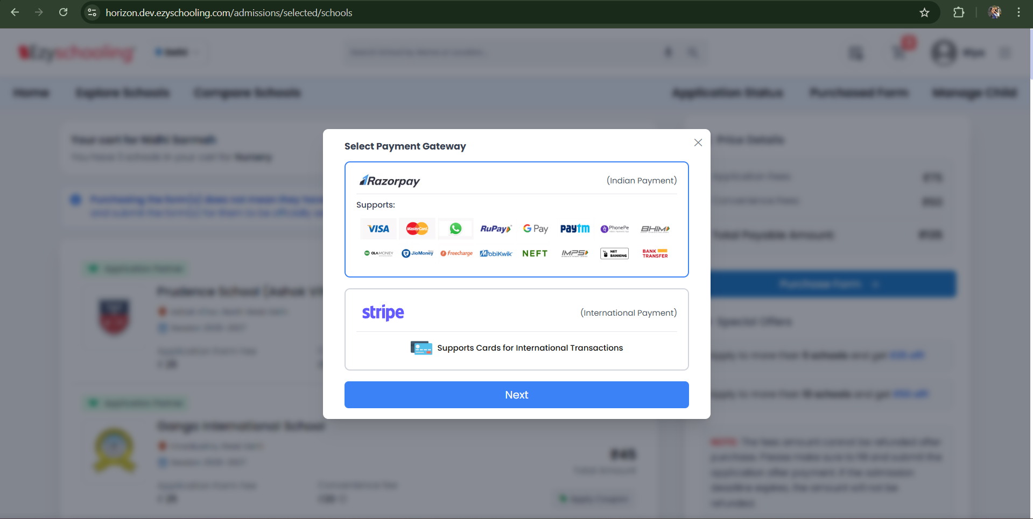Click the 'Select Payment Gateway' heading
This screenshot has width=1033, height=519.
pos(405,146)
